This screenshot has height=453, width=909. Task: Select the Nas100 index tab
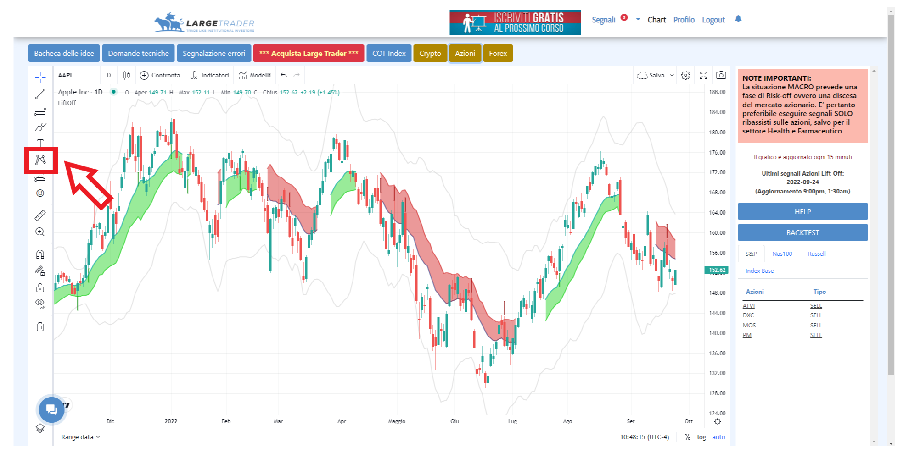782,254
